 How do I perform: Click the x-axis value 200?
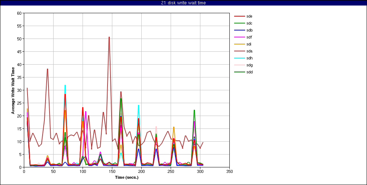tap(141, 172)
